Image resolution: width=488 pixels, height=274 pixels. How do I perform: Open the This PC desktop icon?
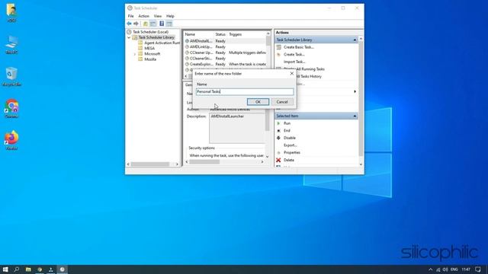[11, 44]
